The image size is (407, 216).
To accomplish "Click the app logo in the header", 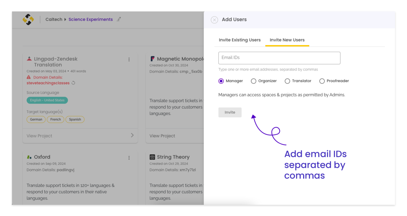I will (28, 19).
